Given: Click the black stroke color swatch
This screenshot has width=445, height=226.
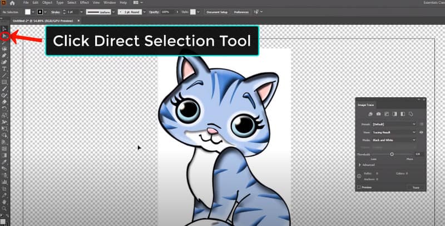Looking at the screenshot, I should 40,12.
